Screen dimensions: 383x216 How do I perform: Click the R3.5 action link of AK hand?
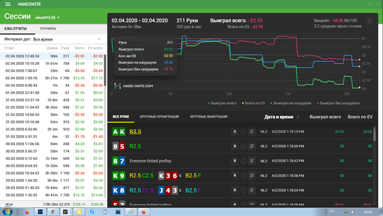point(135,132)
